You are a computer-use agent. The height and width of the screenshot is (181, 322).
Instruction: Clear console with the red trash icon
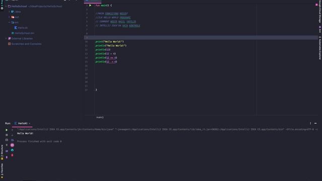tap(12, 155)
